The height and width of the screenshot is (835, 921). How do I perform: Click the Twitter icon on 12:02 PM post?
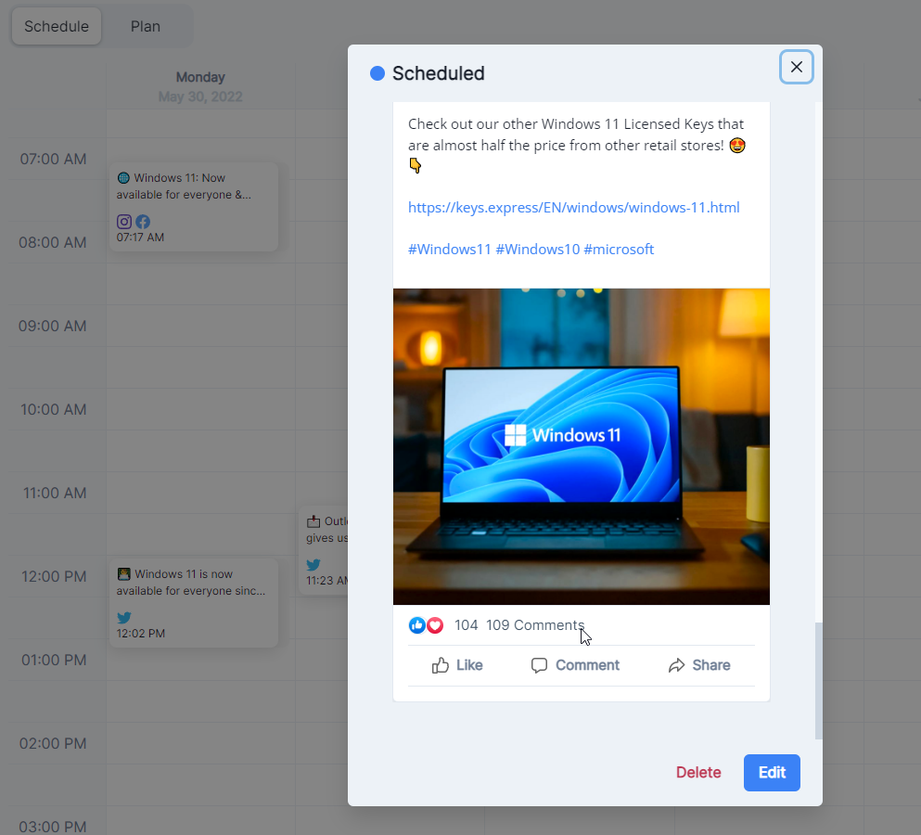click(x=124, y=618)
